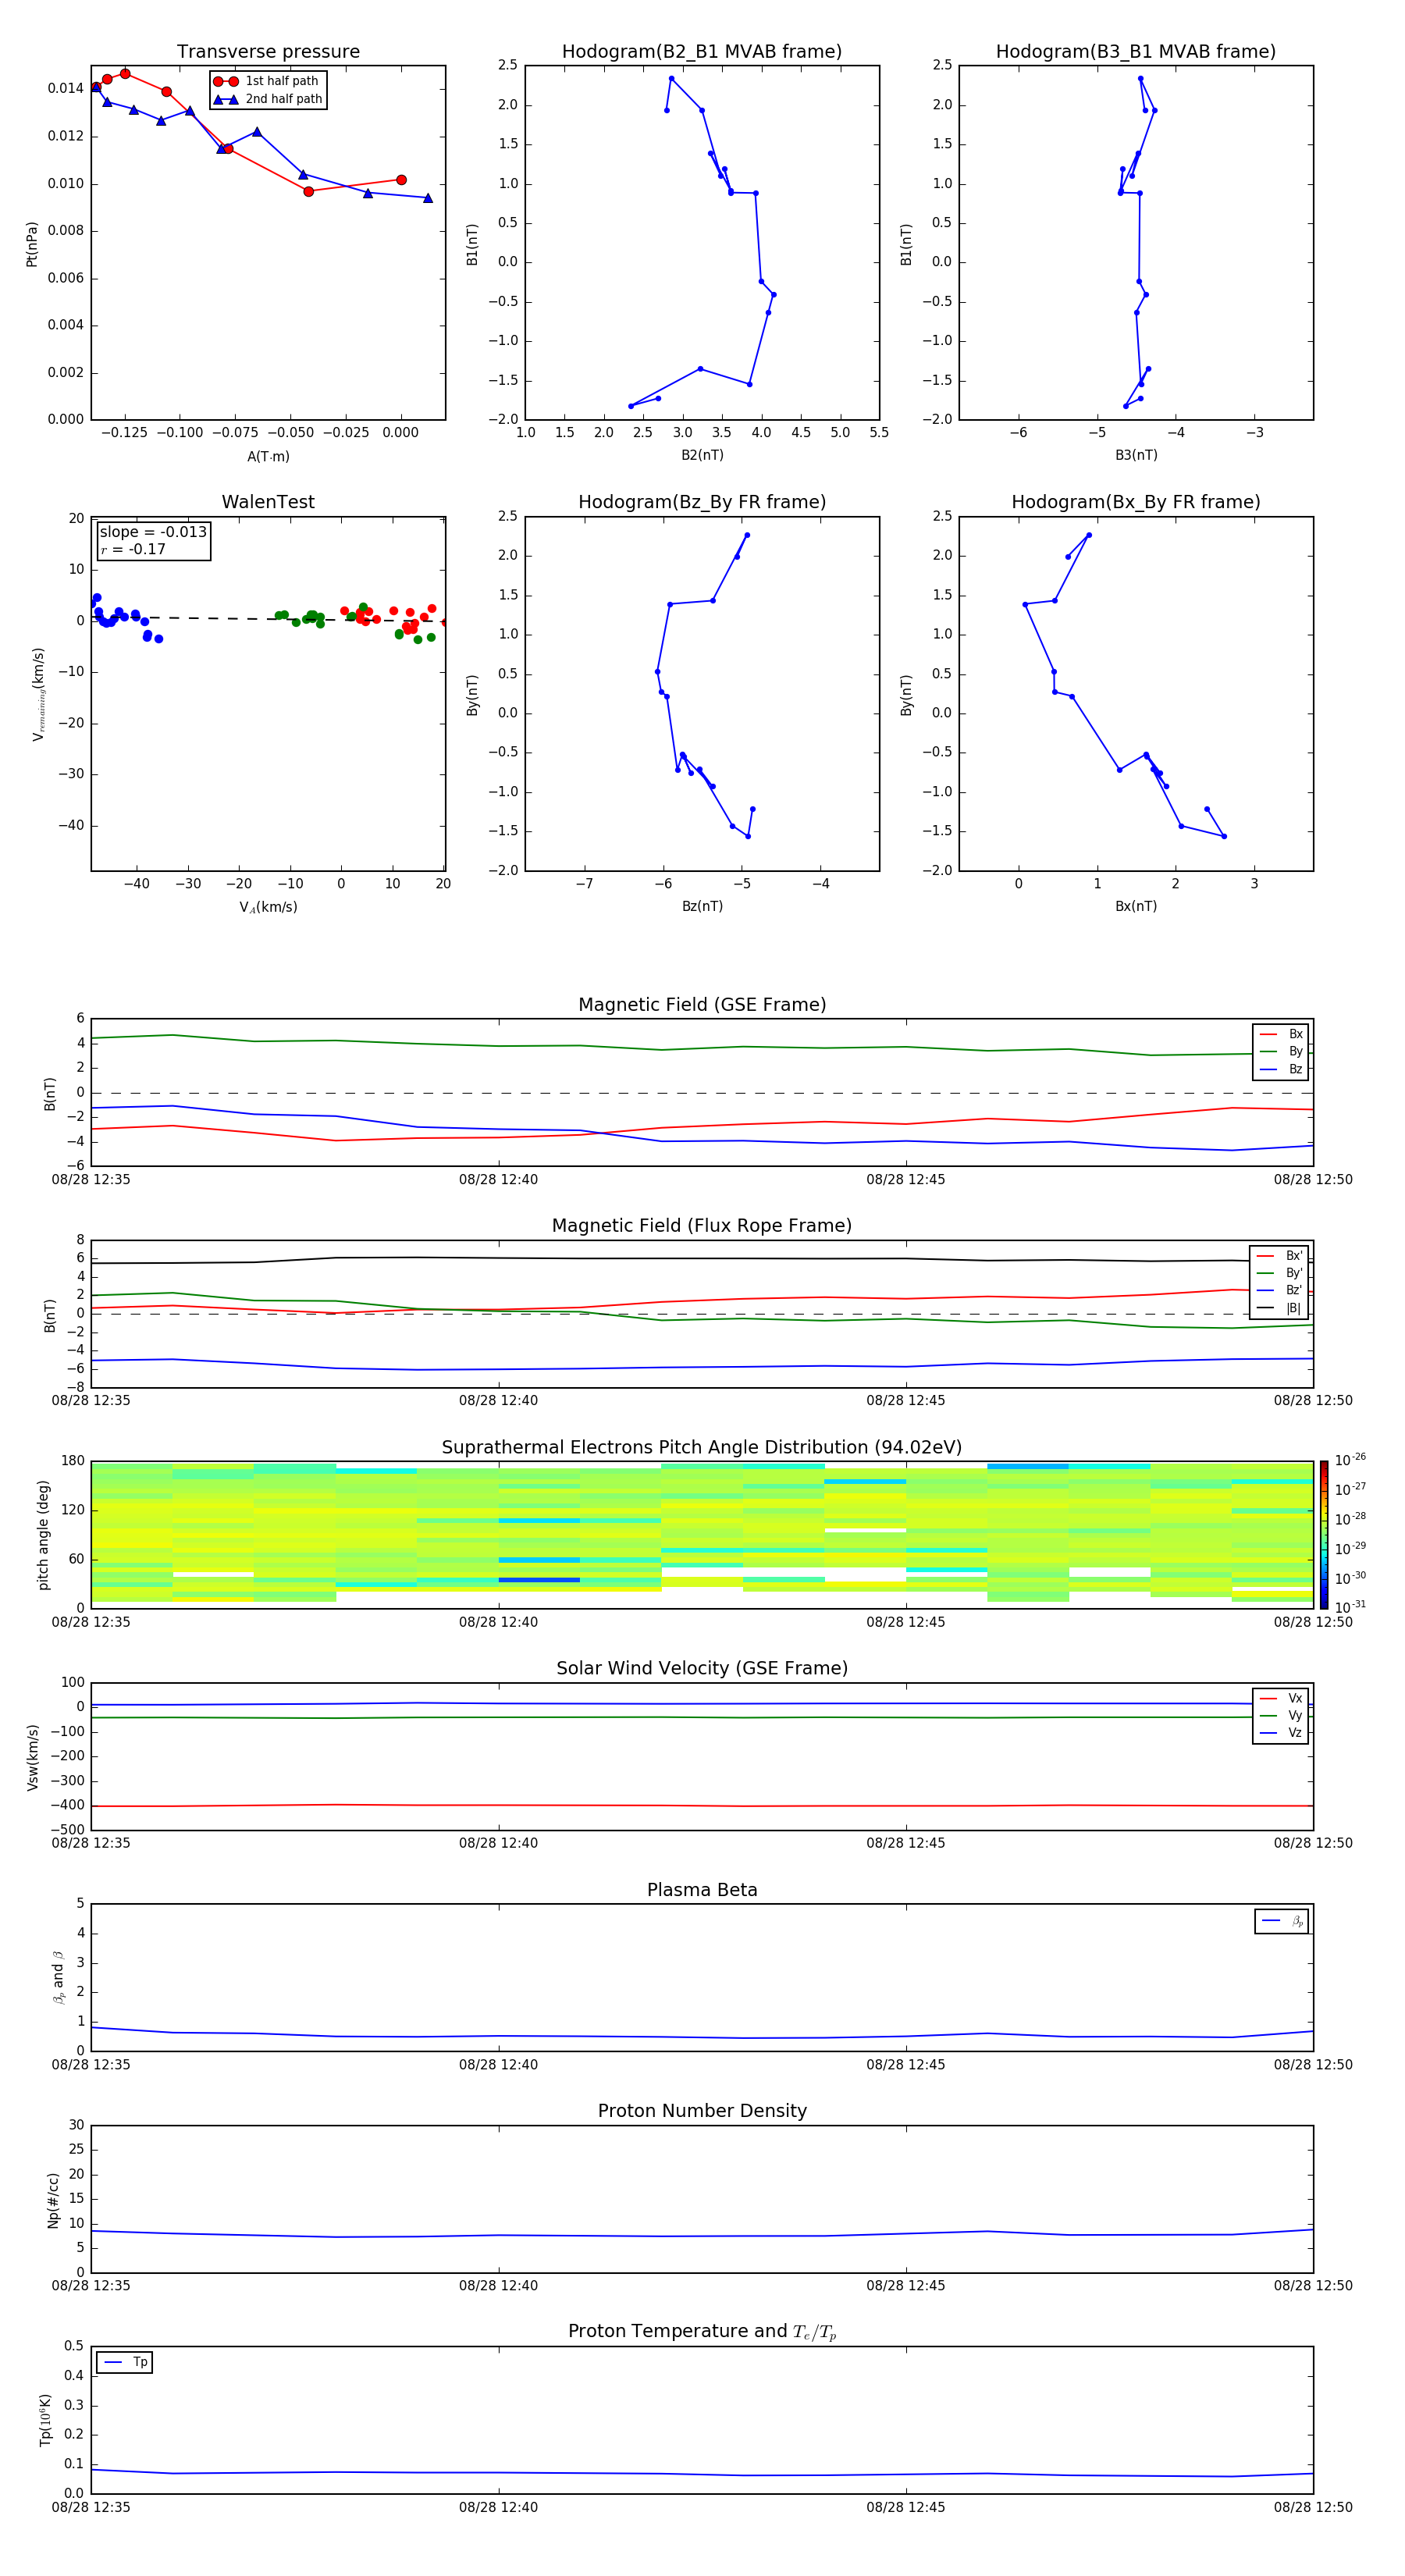Click '08/28 12:50' tick under proton temperature plot

(1313, 2507)
